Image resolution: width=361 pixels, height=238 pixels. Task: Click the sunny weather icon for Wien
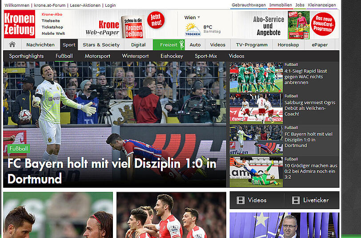click(x=193, y=30)
